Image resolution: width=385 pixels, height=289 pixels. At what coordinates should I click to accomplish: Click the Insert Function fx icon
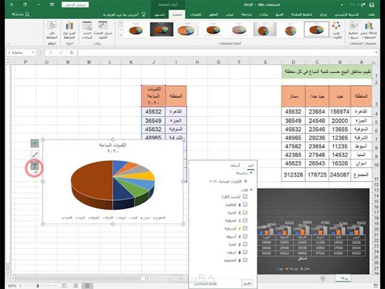click(72, 53)
